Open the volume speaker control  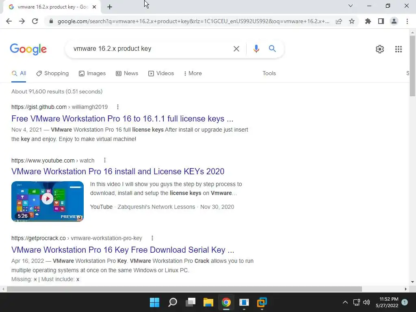click(x=366, y=302)
